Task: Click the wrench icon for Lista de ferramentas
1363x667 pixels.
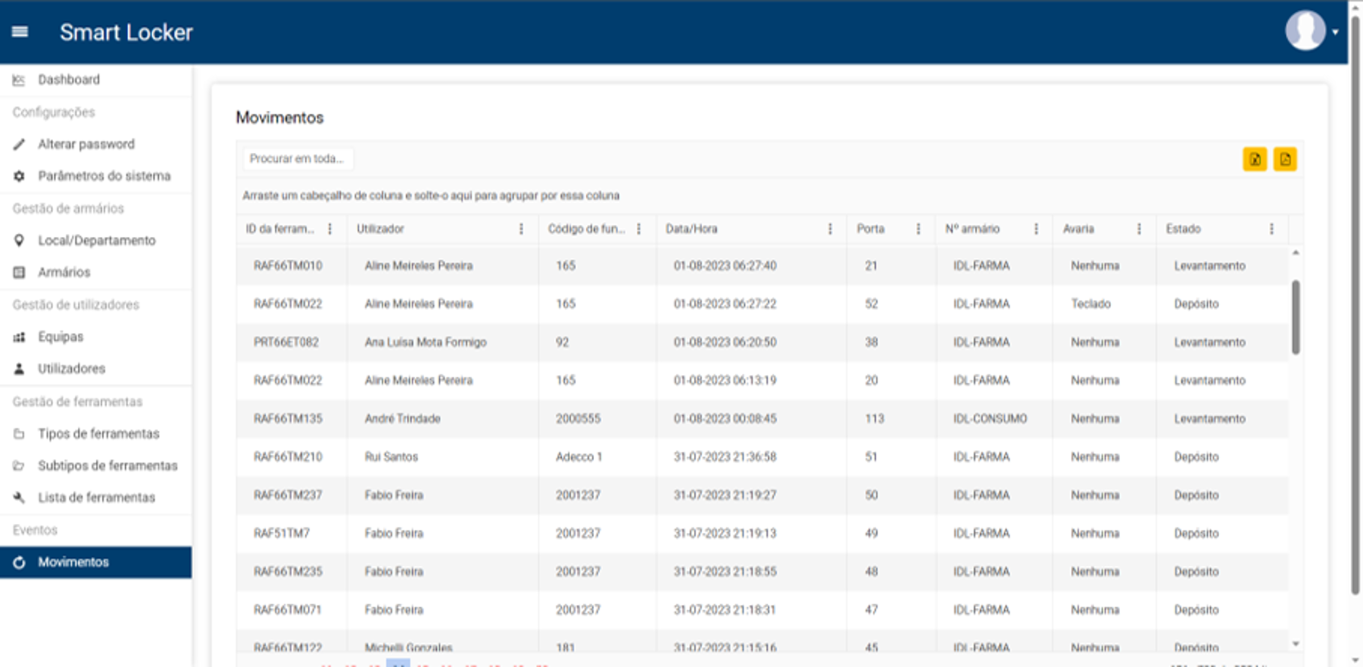Action: coord(20,497)
